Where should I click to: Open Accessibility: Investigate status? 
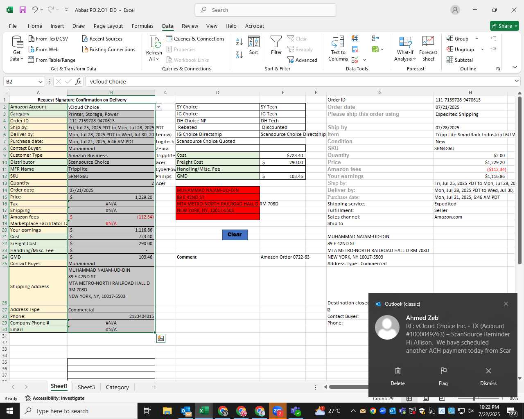55,398
